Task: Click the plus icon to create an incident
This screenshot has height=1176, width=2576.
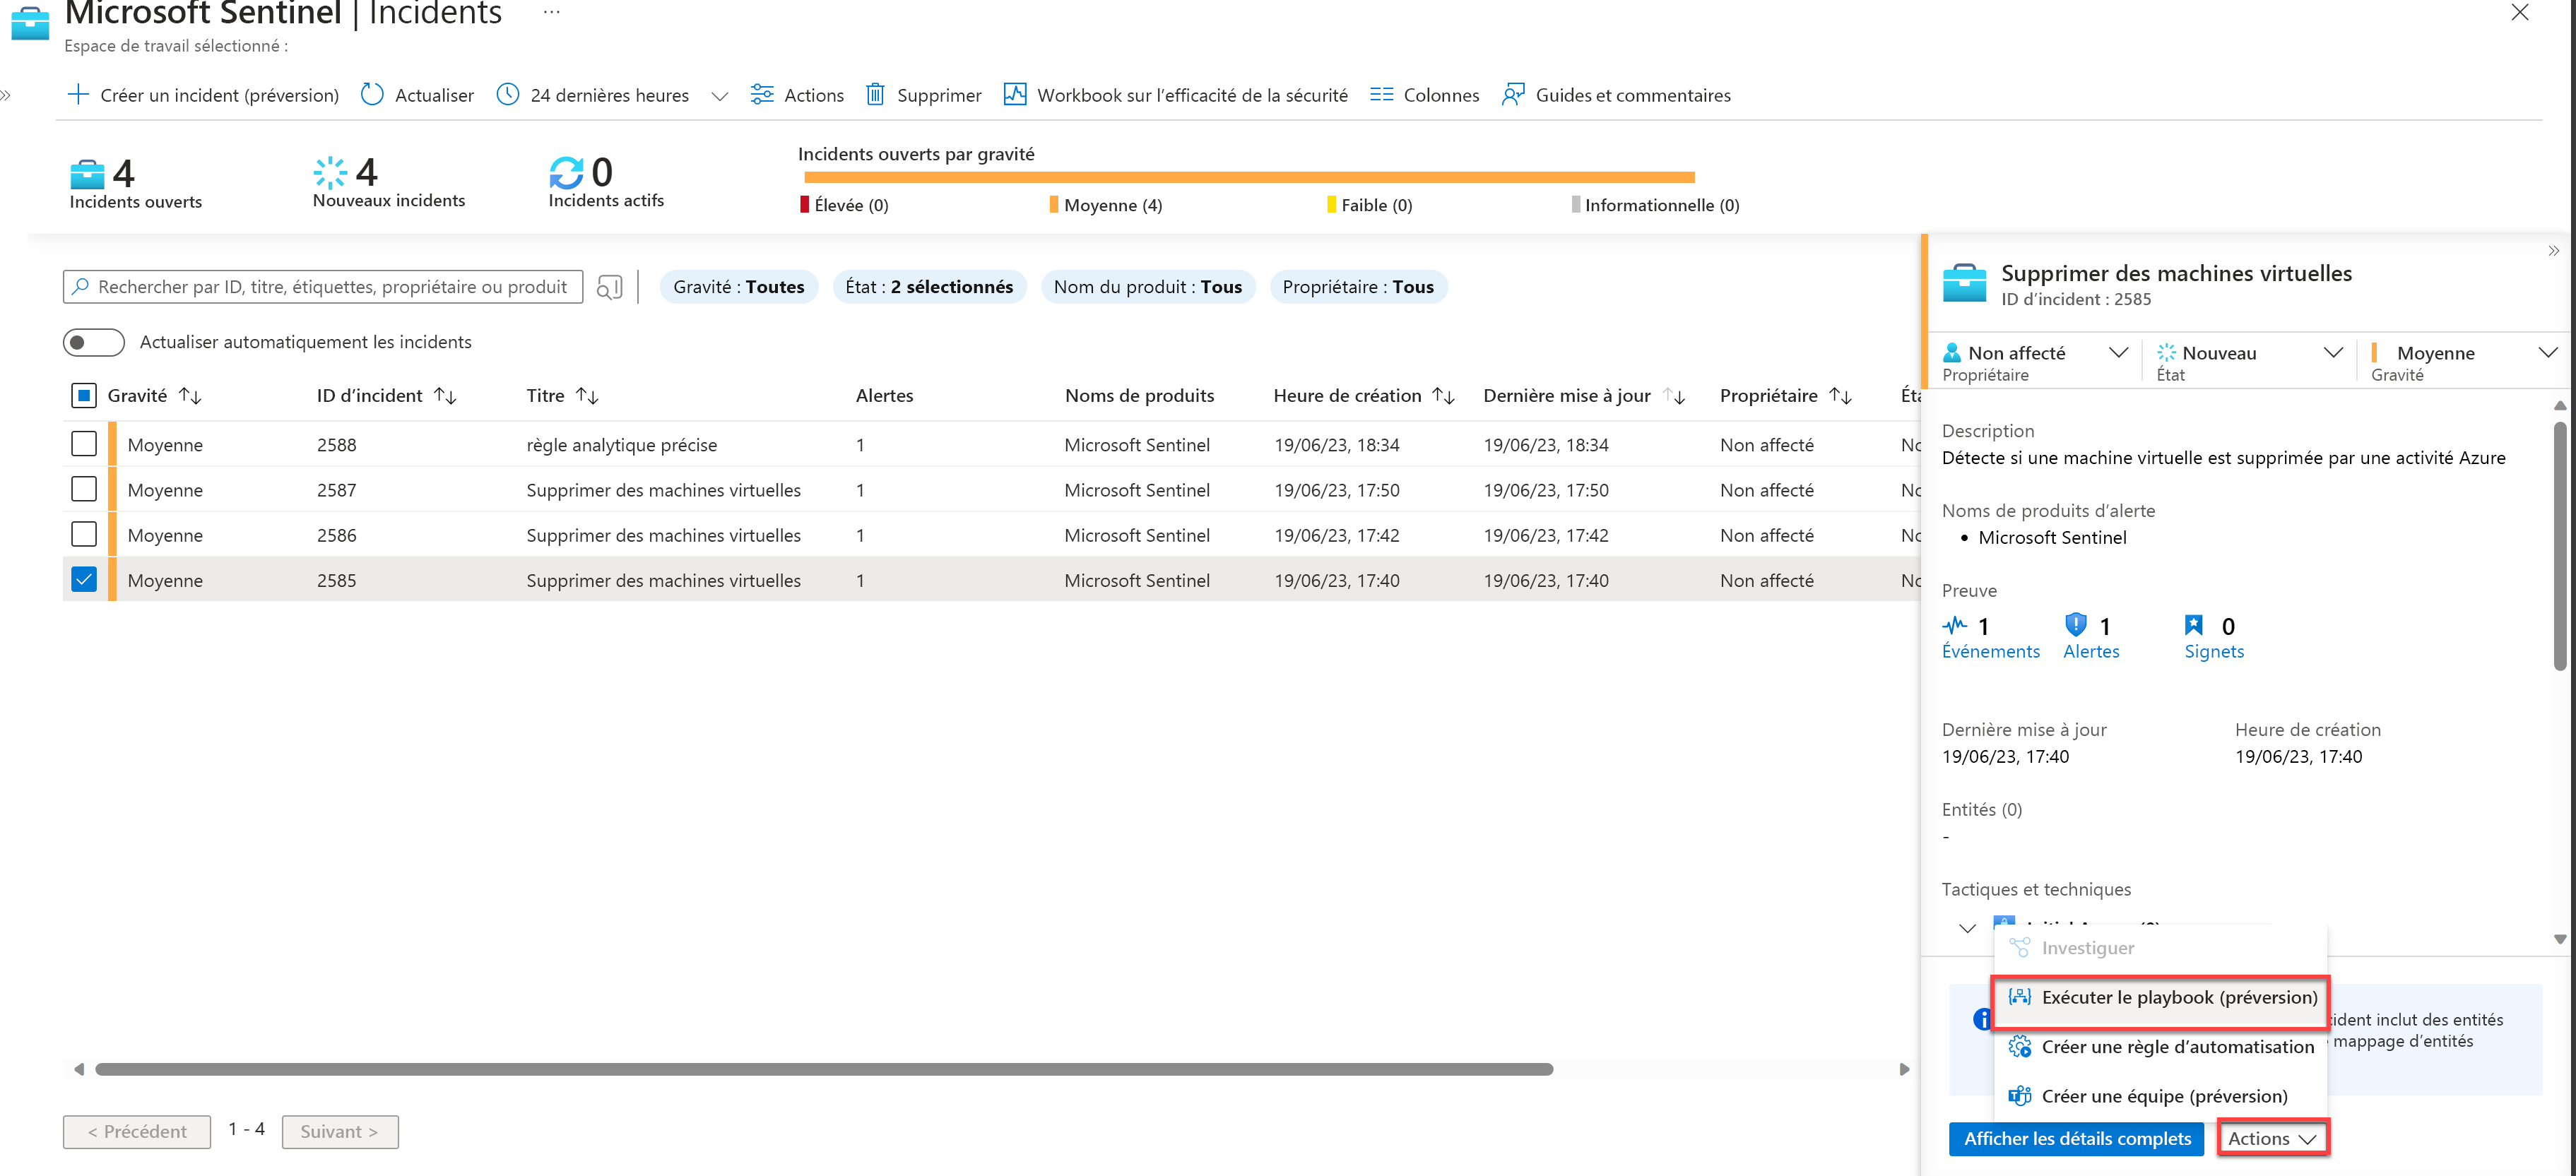Action: click(x=78, y=95)
